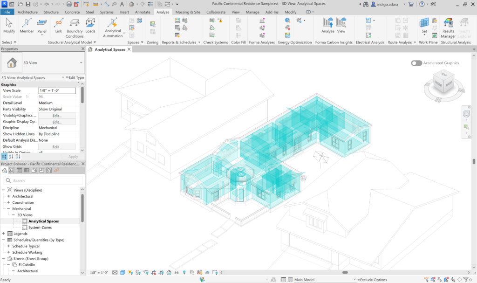Image resolution: width=477 pixels, height=283 pixels.
Task: Click Edit for Visibility/Graphics overrides
Action: pyautogui.click(x=57, y=115)
